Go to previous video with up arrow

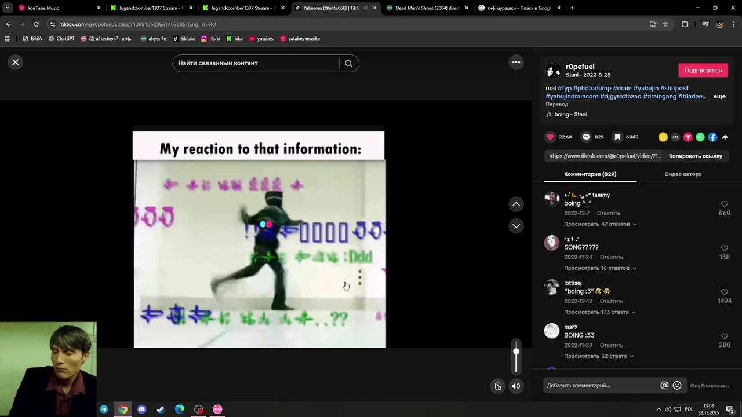[x=516, y=204]
